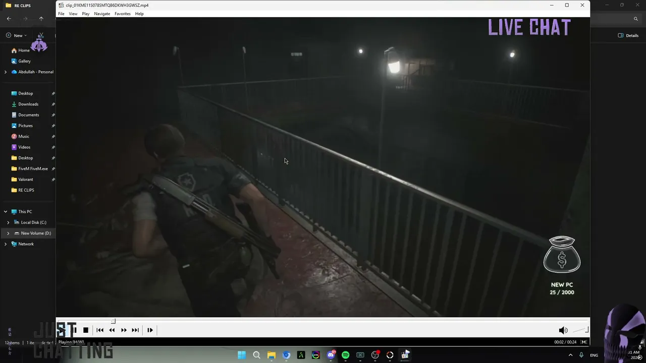This screenshot has width=646, height=363.
Task: Click the Cut scissors icon in Explorer
Action: tap(41, 35)
